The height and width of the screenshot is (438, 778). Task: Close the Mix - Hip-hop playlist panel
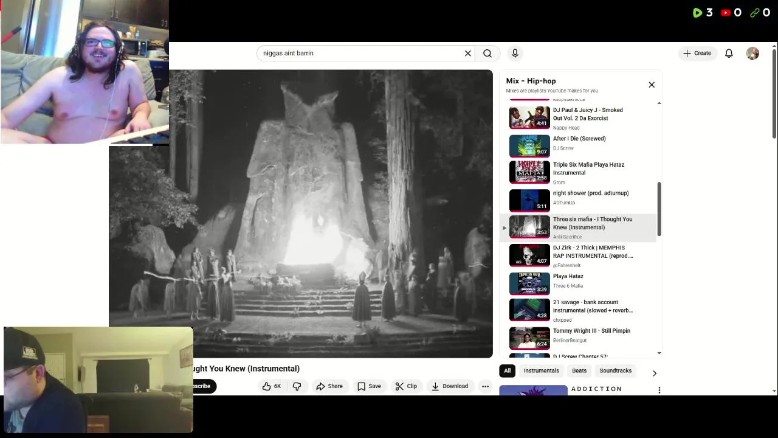coord(652,85)
